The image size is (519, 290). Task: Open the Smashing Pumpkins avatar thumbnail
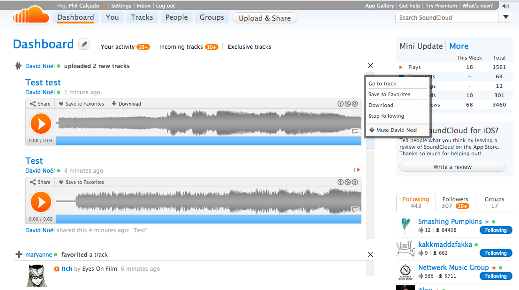[406, 225]
